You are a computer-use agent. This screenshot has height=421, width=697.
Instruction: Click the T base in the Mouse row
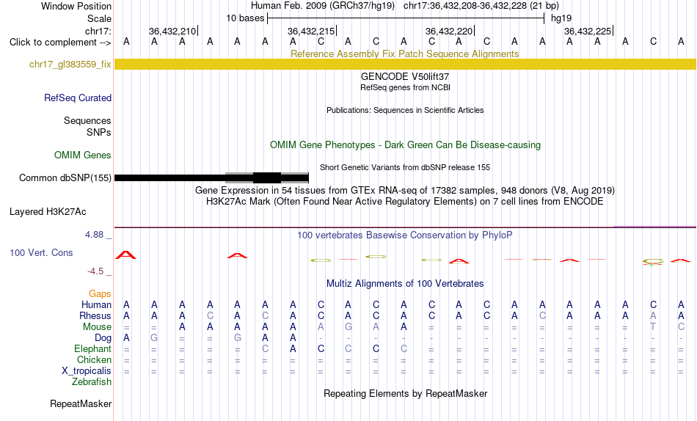[x=653, y=327]
